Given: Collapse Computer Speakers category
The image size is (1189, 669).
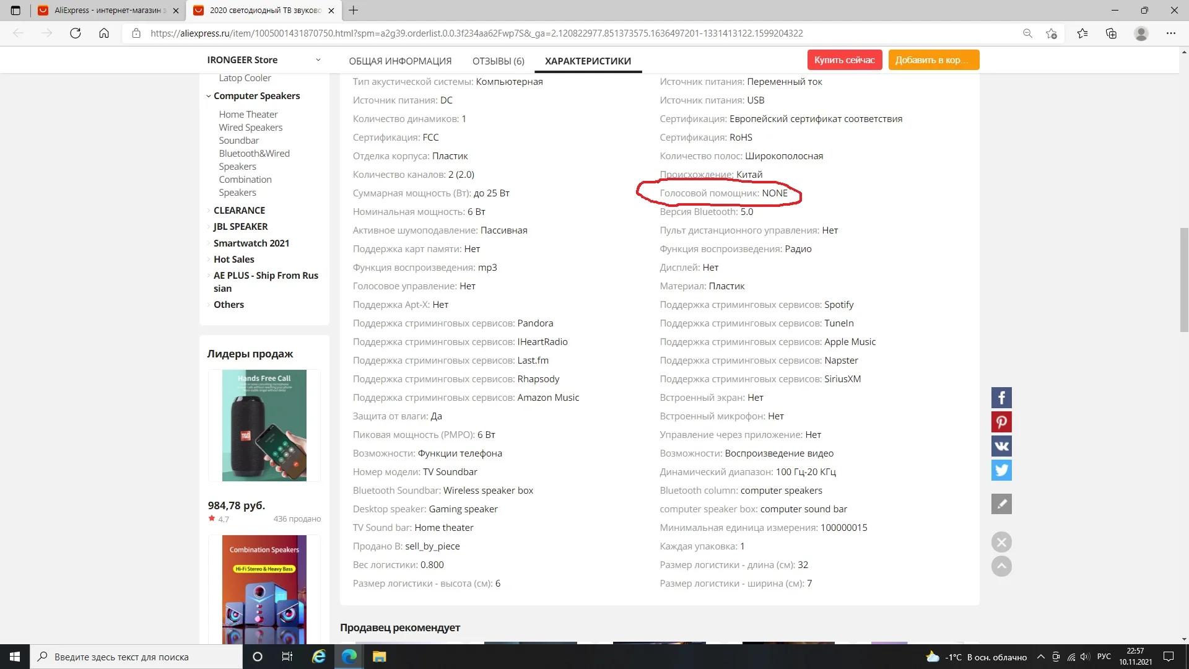Looking at the screenshot, I should (x=209, y=96).
